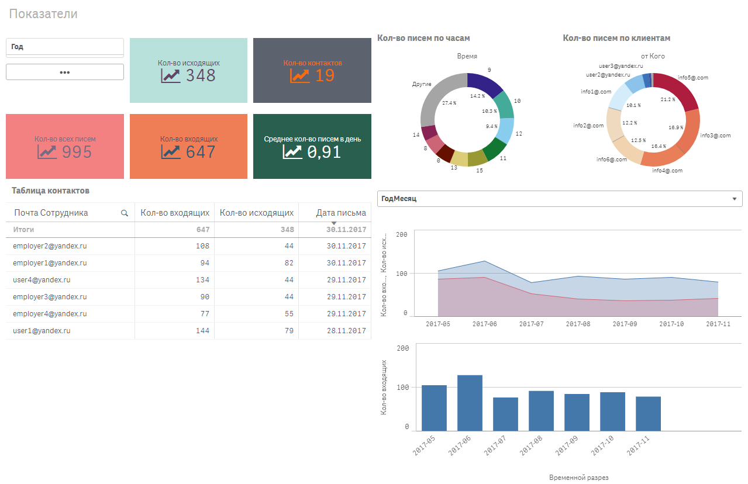Select the 2017-06 bar in bar chart
Image resolution: width=748 pixels, height=484 pixels.
[x=470, y=403]
